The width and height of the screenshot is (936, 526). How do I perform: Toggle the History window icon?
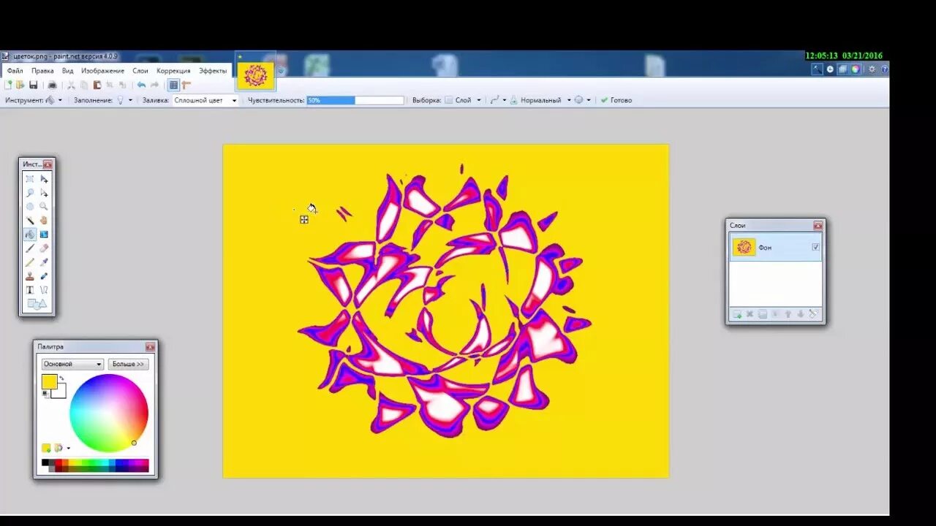[830, 69]
